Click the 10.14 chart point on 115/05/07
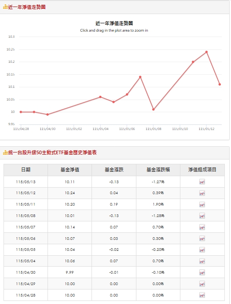The image size is (231, 304). coord(140,77)
